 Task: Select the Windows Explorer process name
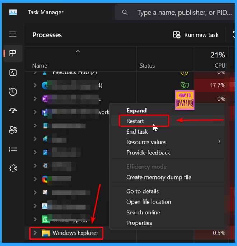(75, 233)
